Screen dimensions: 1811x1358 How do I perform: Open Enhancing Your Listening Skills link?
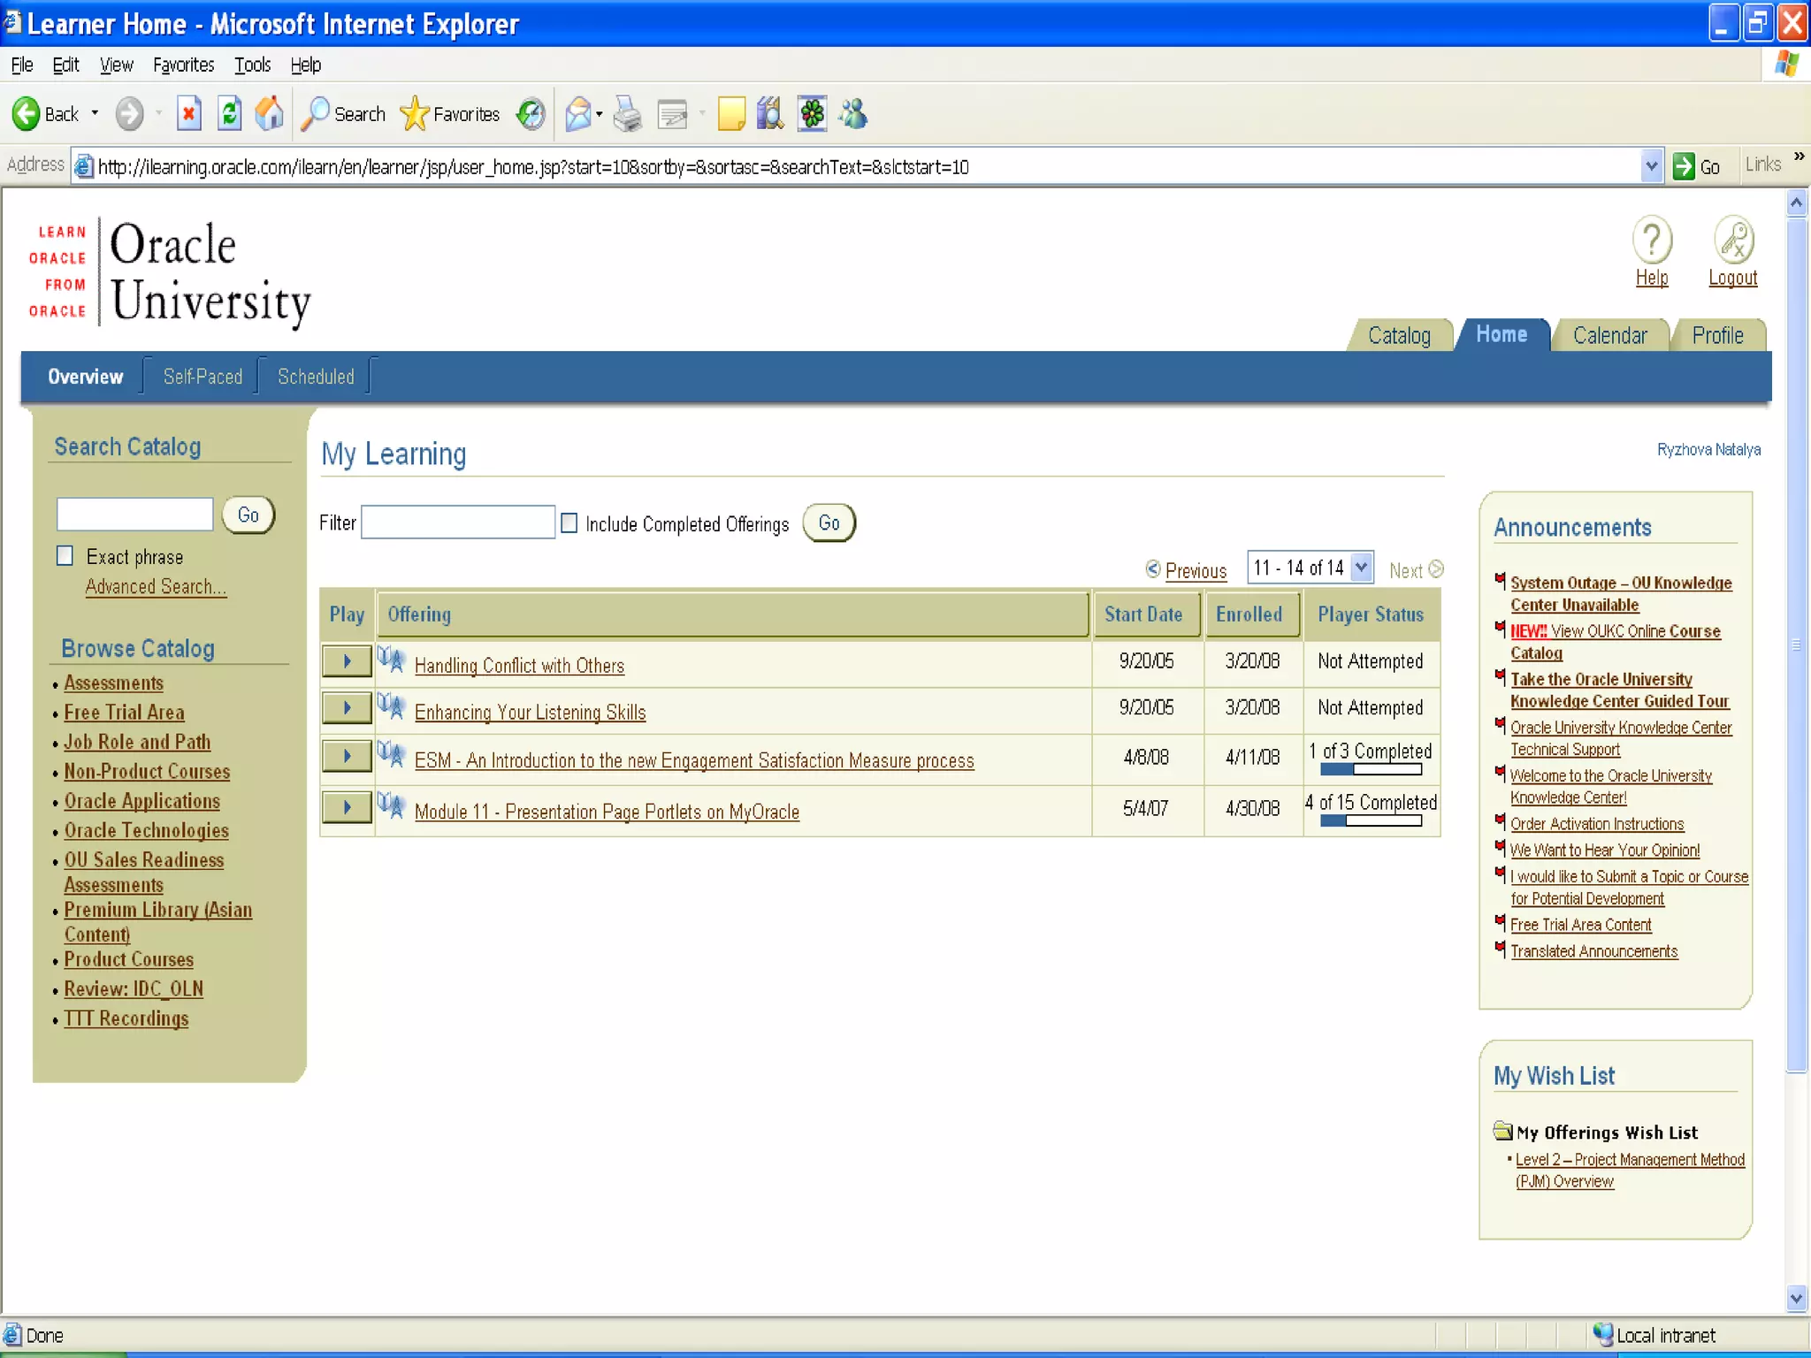pyautogui.click(x=530, y=713)
